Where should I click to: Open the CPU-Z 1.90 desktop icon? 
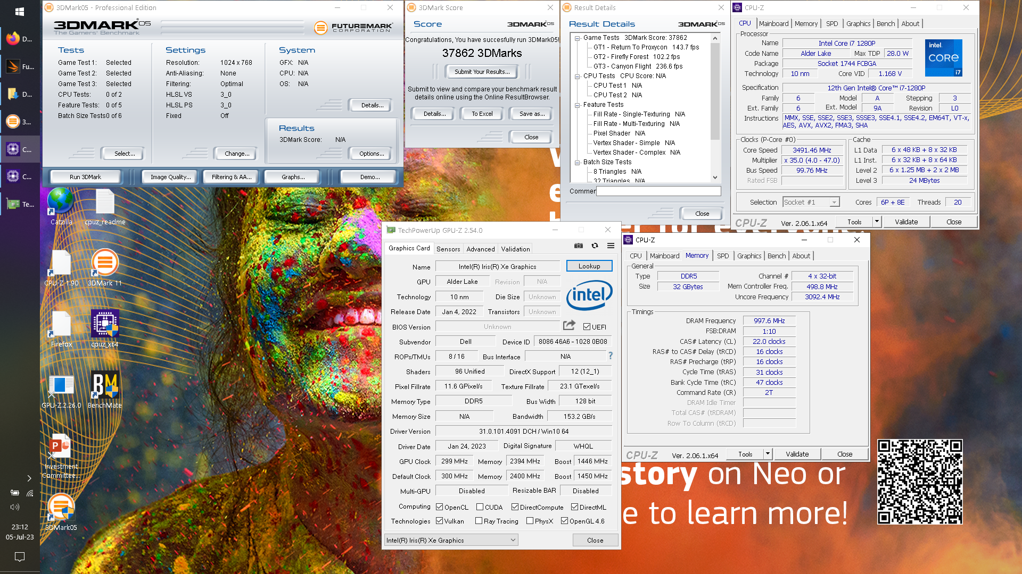click(61, 267)
